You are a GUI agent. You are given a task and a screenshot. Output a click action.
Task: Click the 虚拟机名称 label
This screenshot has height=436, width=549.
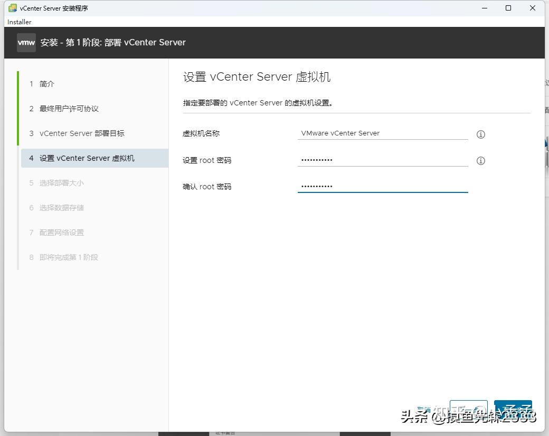[x=201, y=133]
